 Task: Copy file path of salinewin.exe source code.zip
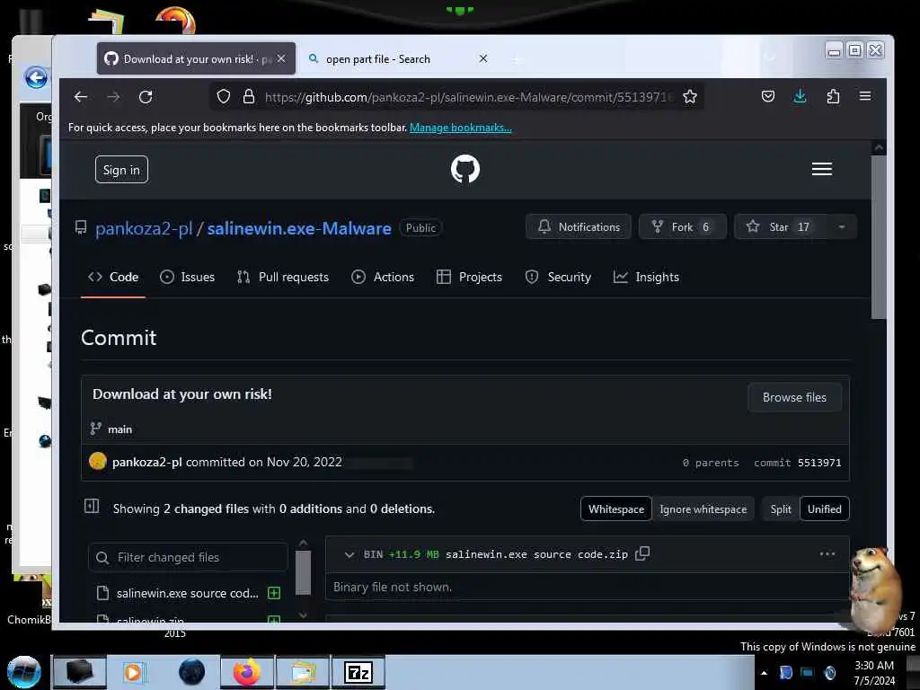tap(642, 553)
